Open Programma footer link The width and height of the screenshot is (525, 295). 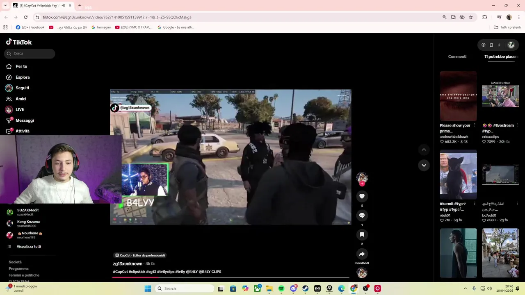[18, 269]
